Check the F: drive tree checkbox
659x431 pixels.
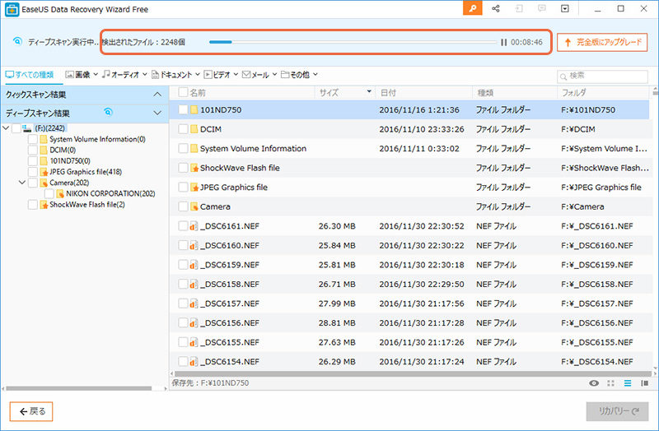pyautogui.click(x=16, y=128)
